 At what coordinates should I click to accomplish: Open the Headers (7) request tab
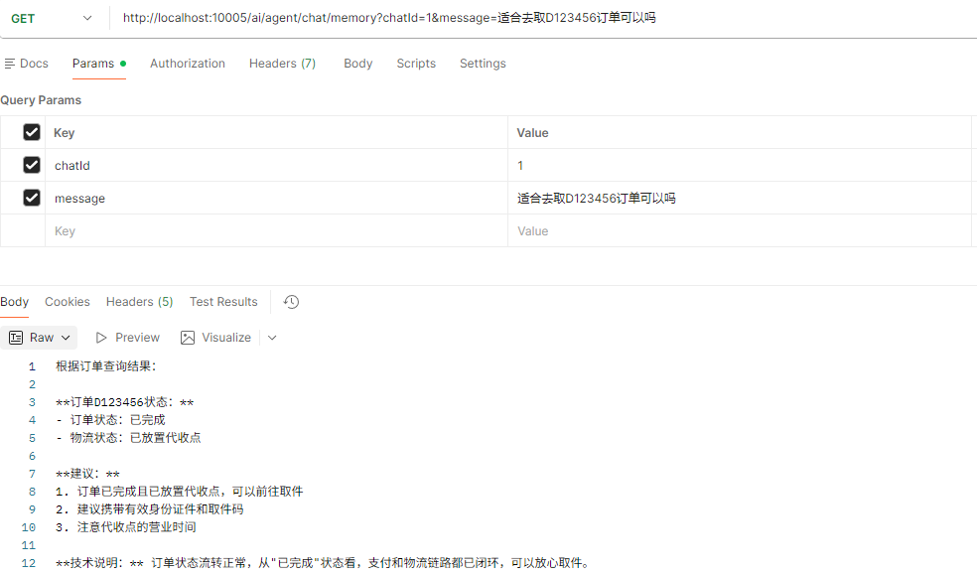pyautogui.click(x=282, y=64)
